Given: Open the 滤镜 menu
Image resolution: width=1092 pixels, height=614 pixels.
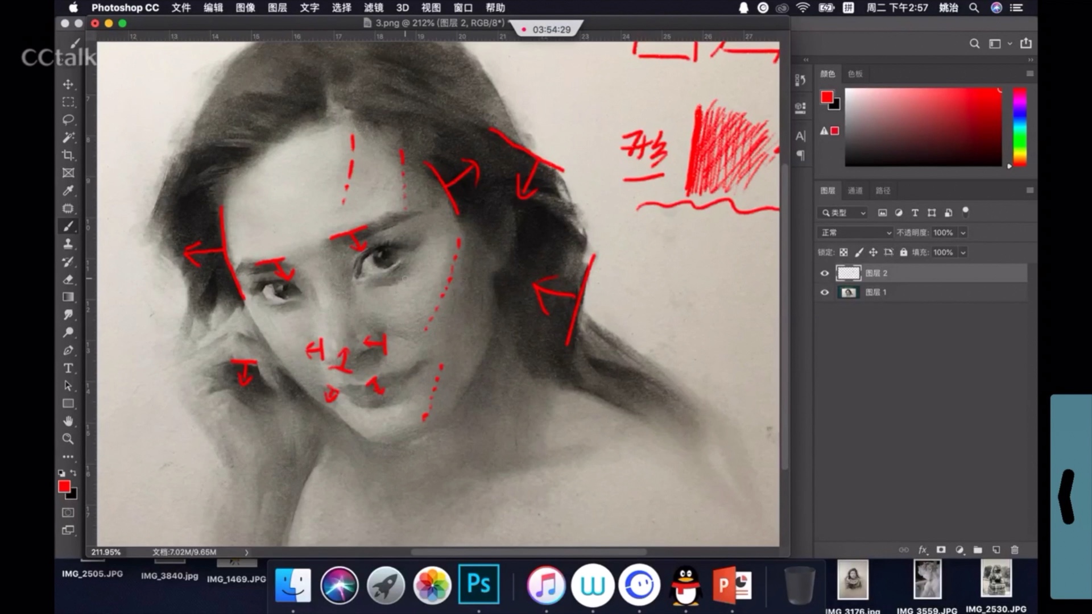Looking at the screenshot, I should (373, 7).
